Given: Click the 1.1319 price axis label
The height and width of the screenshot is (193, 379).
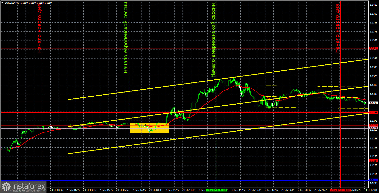Looking at the screenshot, I should [373, 85].
